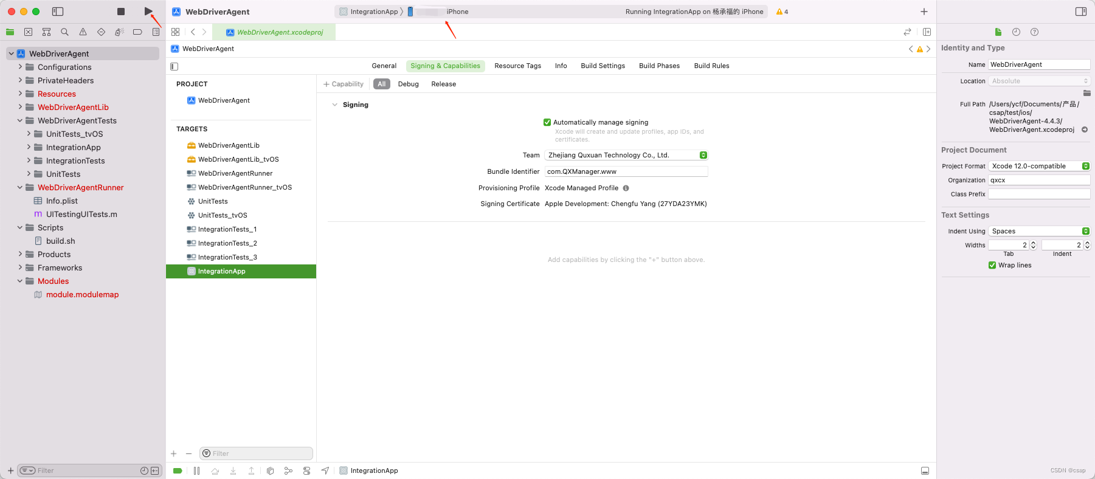
Task: Open the Team dropdown
Action: click(x=626, y=155)
